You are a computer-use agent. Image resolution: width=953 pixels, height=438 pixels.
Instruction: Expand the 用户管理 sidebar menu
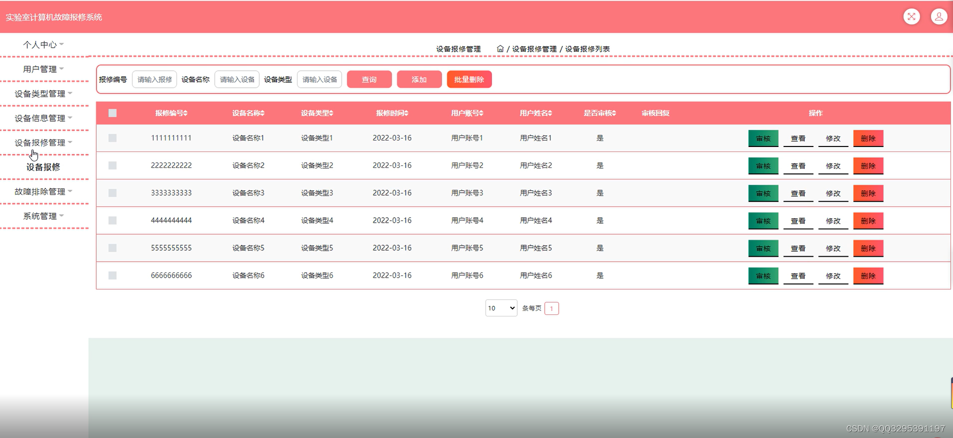(44, 69)
